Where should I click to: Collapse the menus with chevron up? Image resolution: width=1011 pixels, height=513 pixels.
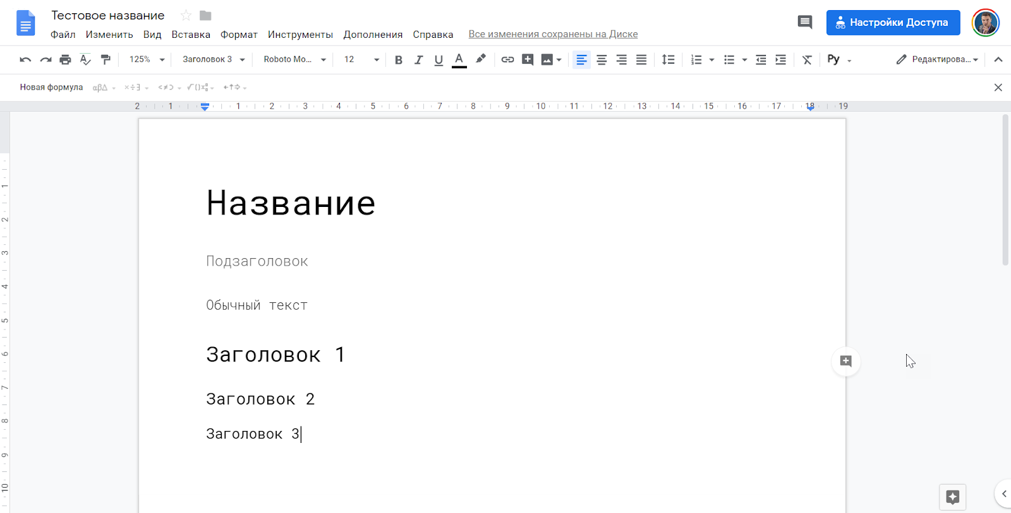click(x=998, y=59)
